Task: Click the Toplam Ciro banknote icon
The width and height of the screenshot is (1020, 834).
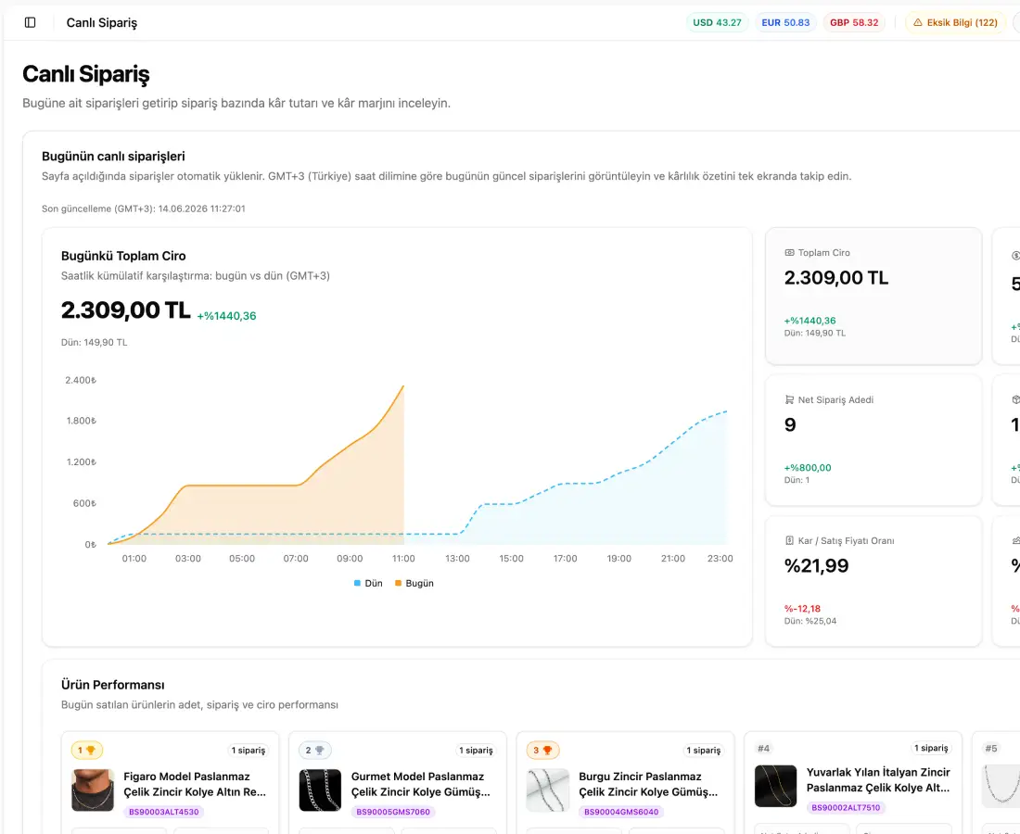Action: click(x=790, y=253)
